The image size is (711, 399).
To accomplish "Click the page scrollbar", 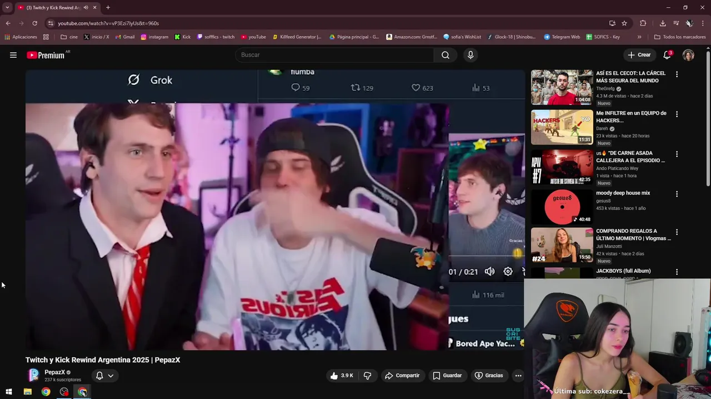I will 708,119.
